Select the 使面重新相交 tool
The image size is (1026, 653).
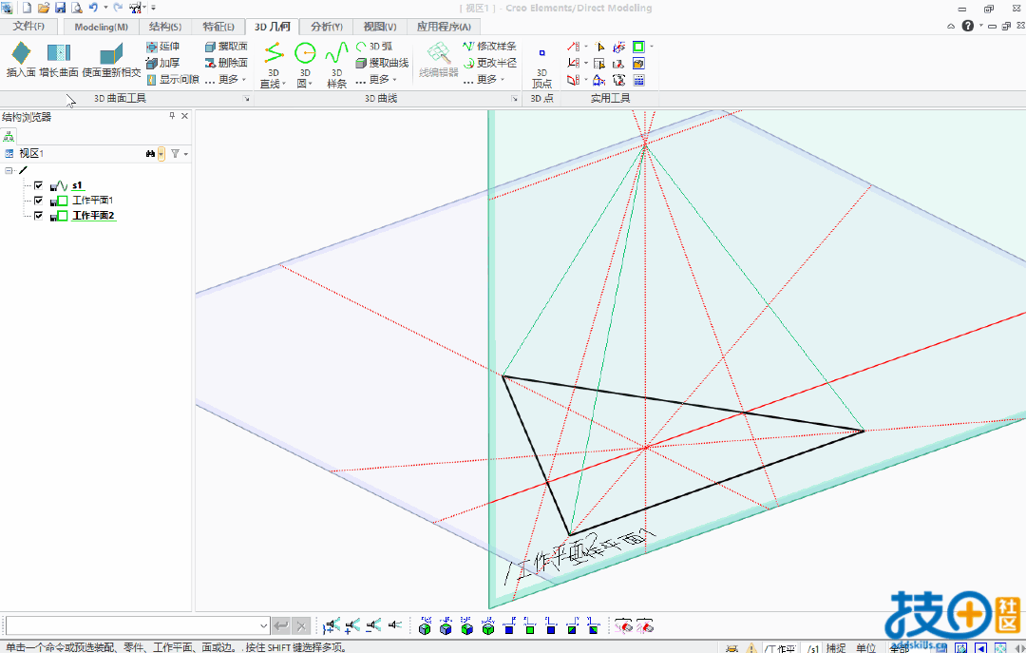click(x=111, y=60)
